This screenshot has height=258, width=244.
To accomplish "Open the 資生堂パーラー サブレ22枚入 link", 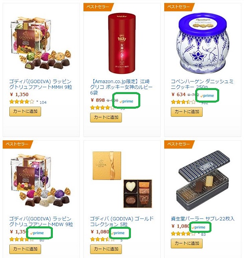I will pos(203,219).
